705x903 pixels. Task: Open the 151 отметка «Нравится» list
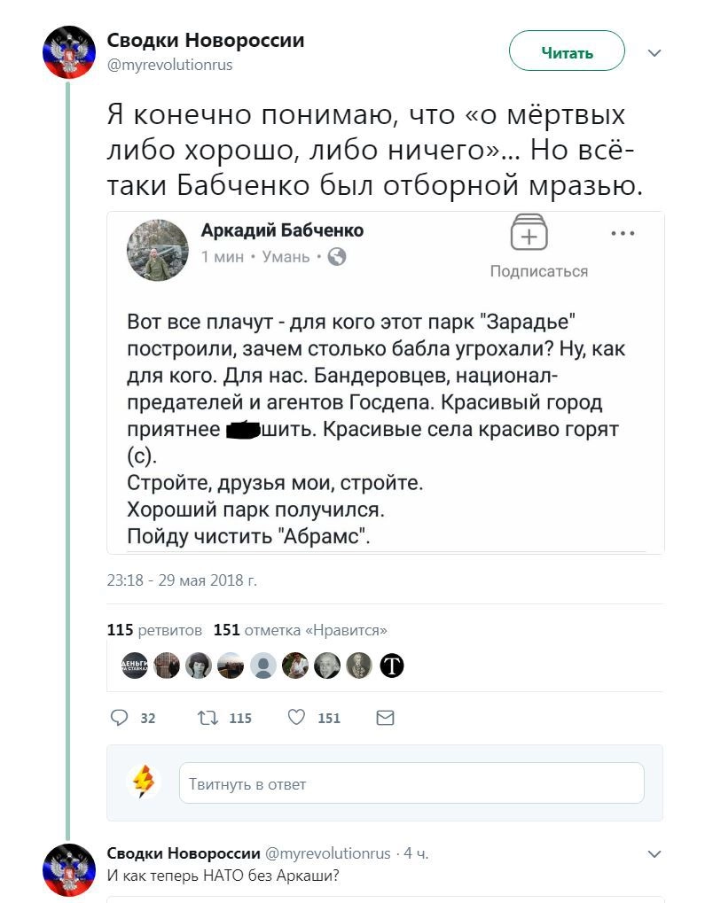pos(301,630)
